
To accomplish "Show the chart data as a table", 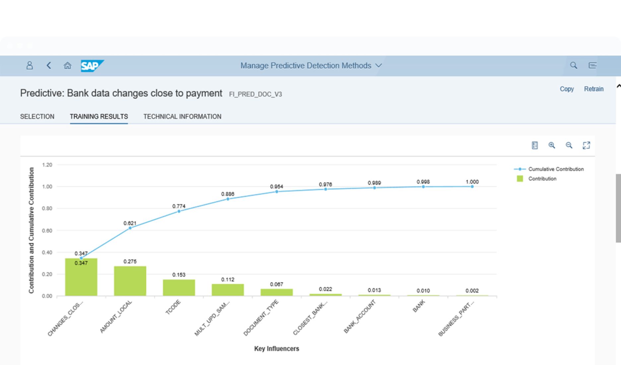I will [x=535, y=145].
